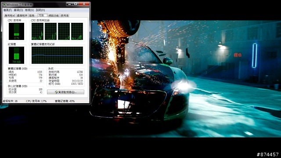Click the 資源監視器 button
The image size is (281, 158).
[65, 92]
